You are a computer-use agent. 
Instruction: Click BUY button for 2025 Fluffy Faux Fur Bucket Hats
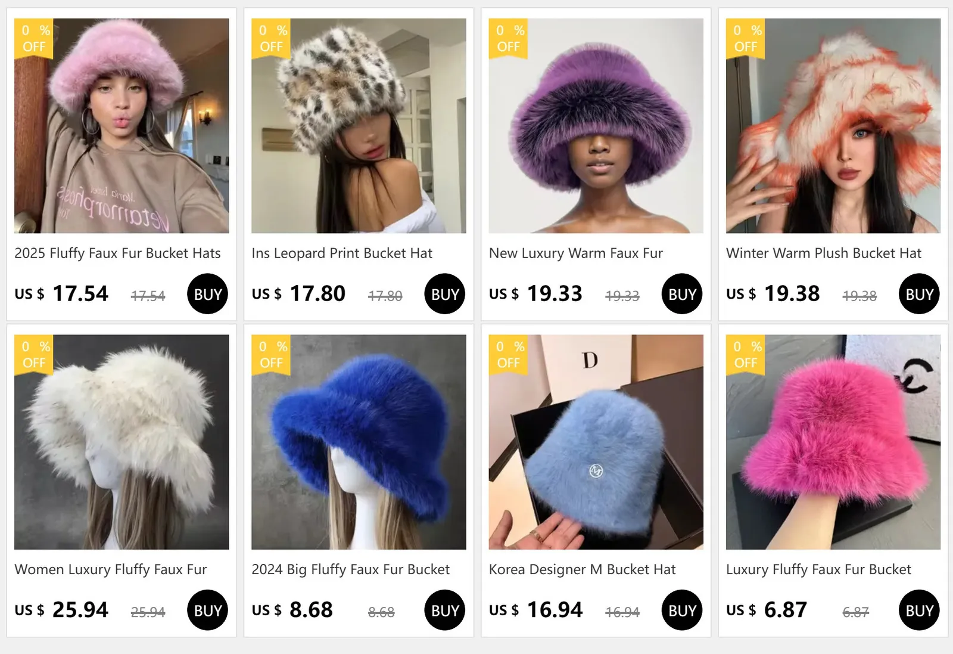[207, 294]
